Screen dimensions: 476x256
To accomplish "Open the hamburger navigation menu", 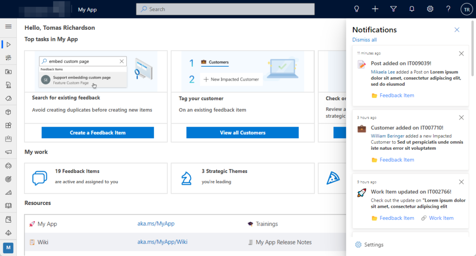I will pos(8,26).
